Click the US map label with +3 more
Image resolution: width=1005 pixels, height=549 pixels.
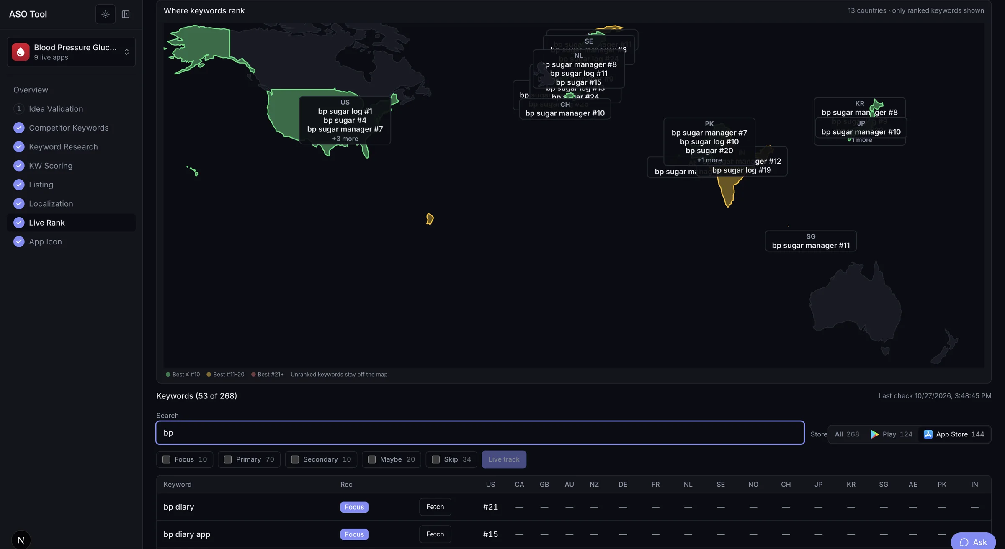coord(345,121)
